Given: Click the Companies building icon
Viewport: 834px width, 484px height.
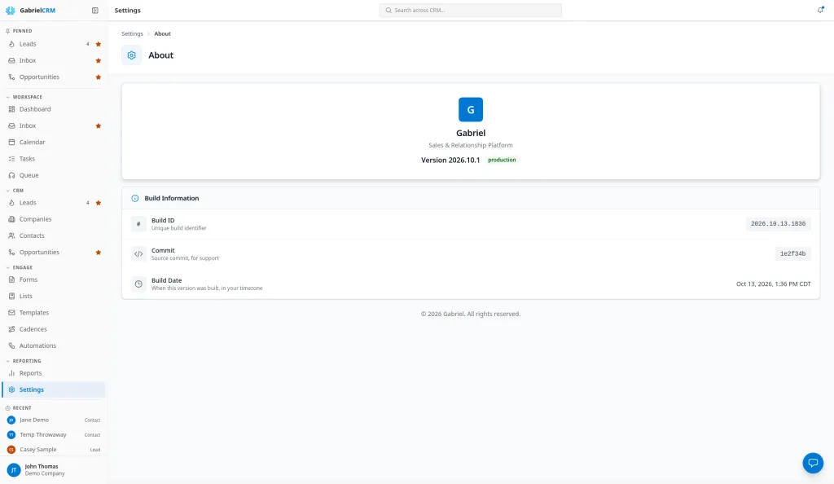Looking at the screenshot, I should point(11,219).
